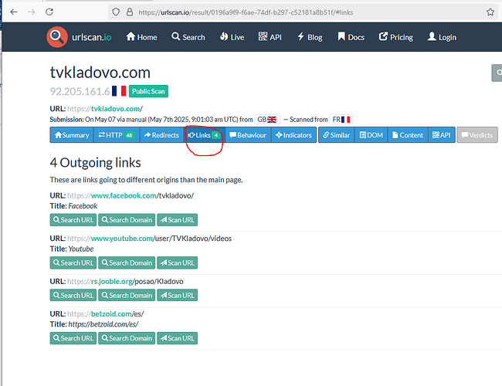
Task: Click Search URL for jooble link
Action: [73, 295]
